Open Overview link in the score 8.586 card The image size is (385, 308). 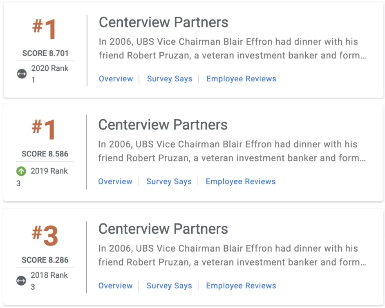point(115,181)
